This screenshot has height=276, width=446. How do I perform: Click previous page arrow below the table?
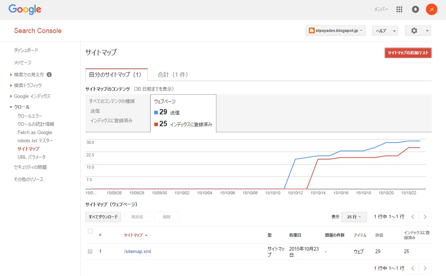[413, 268]
